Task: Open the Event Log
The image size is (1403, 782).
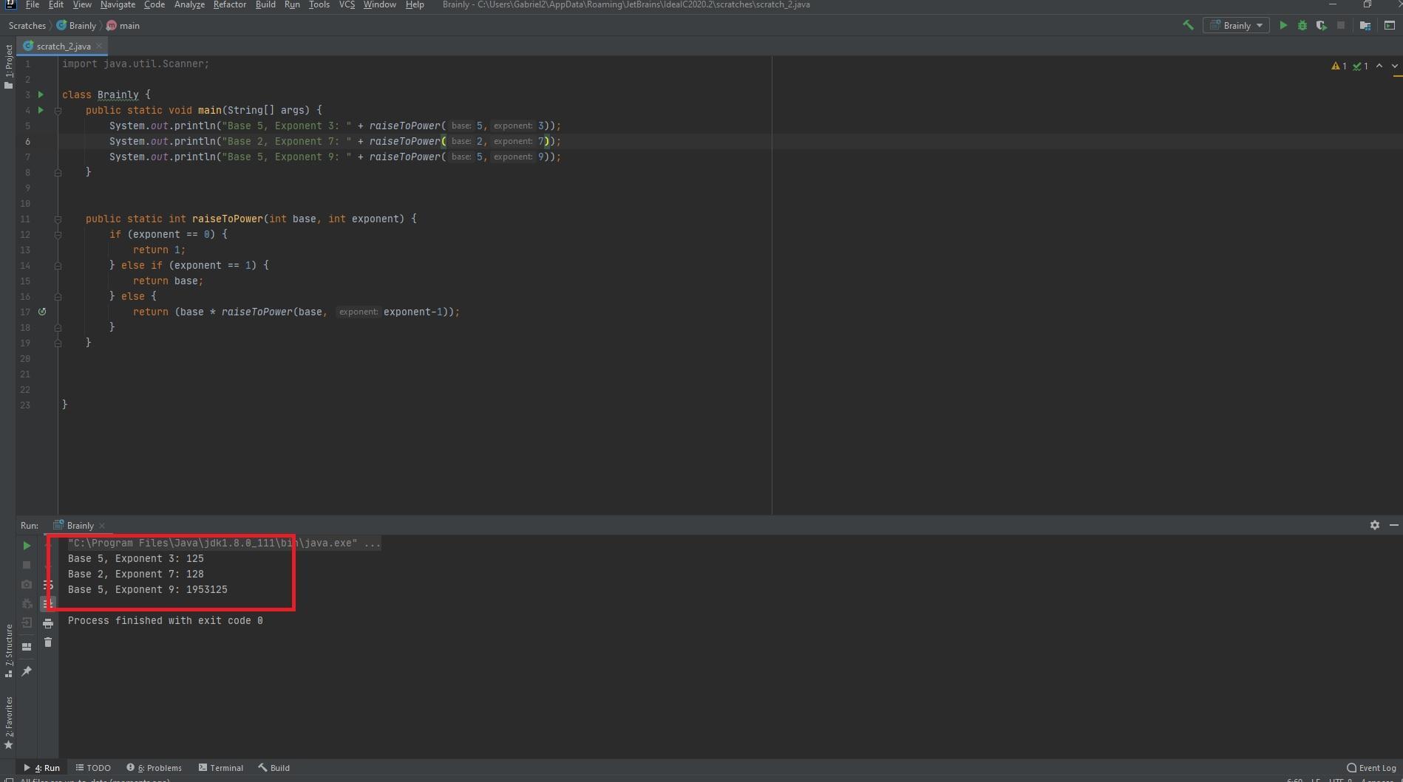Action: point(1371,768)
